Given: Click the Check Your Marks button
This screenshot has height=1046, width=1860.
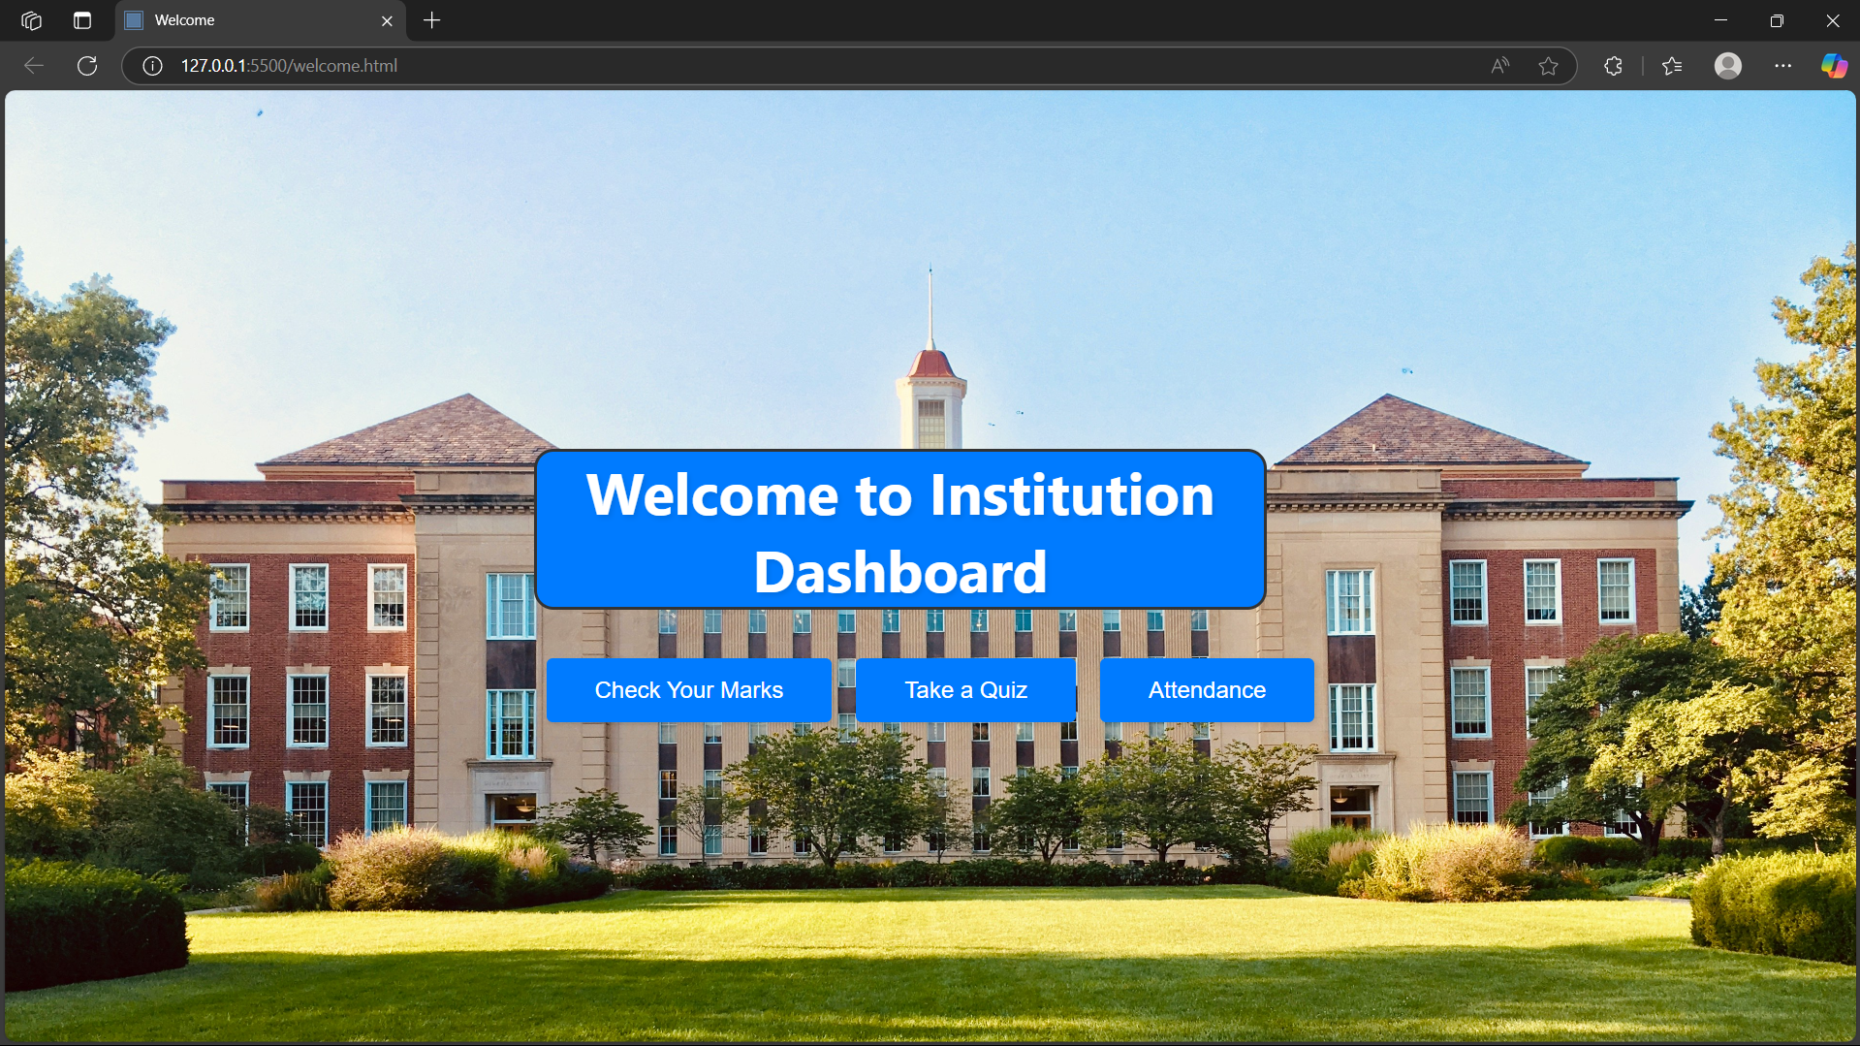Looking at the screenshot, I should tap(688, 690).
